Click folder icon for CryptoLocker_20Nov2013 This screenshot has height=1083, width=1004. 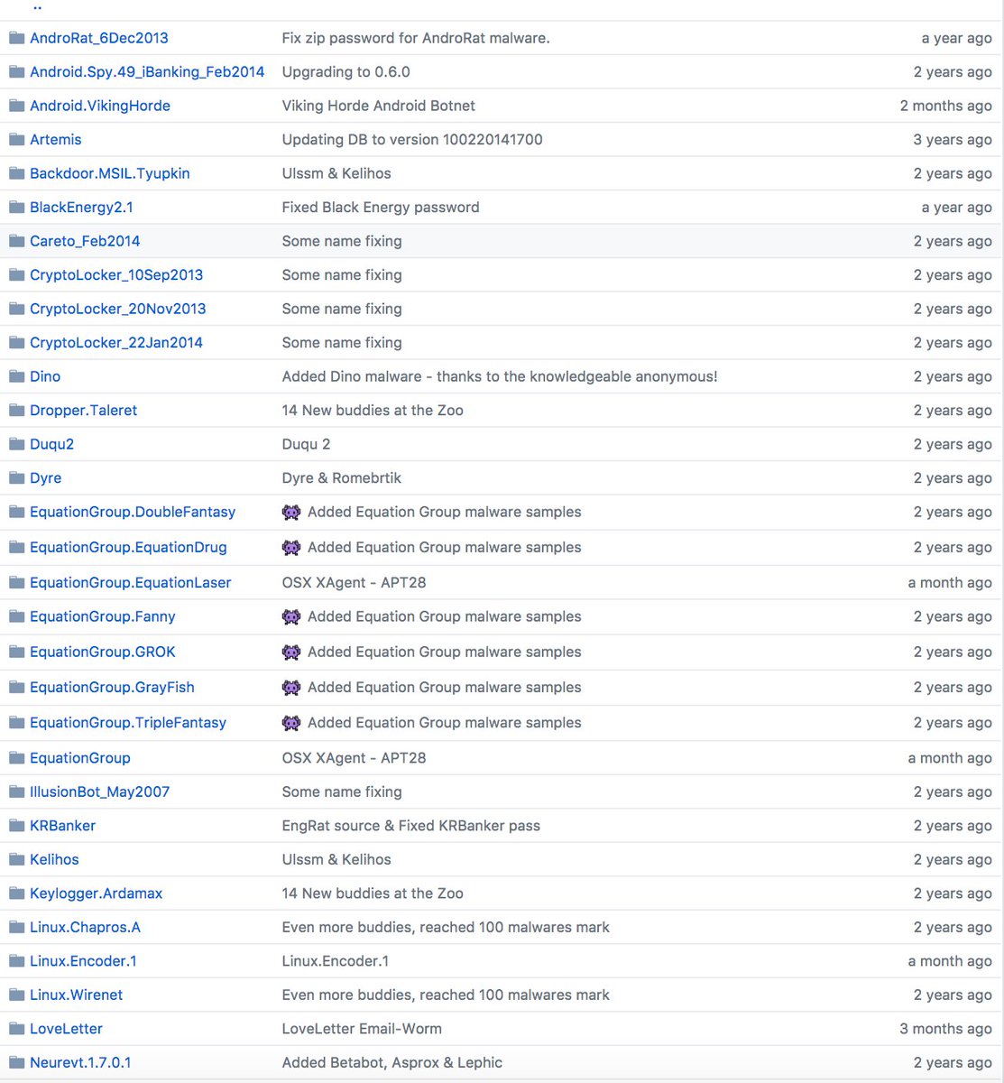pos(16,309)
